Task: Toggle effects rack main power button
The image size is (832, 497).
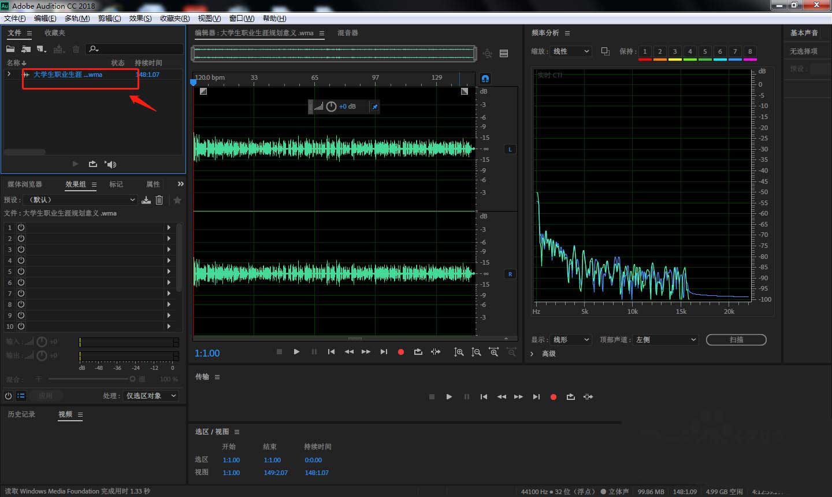Action: pyautogui.click(x=8, y=396)
